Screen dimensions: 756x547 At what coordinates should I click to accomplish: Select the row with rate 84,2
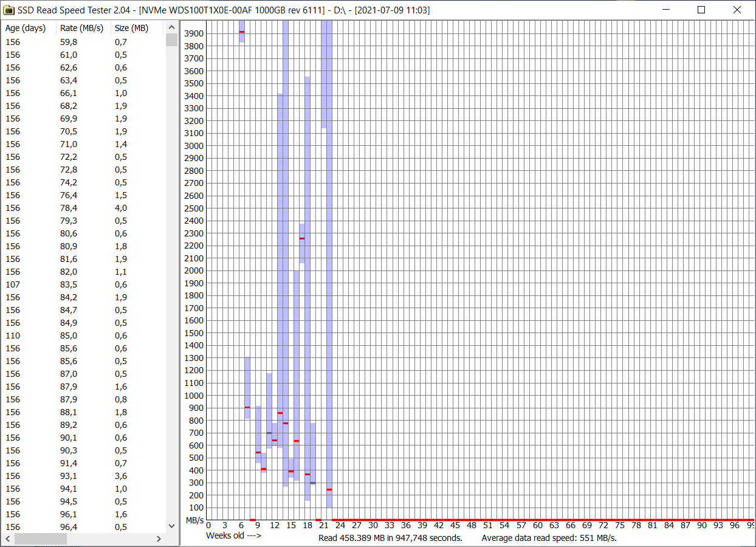coord(83,297)
